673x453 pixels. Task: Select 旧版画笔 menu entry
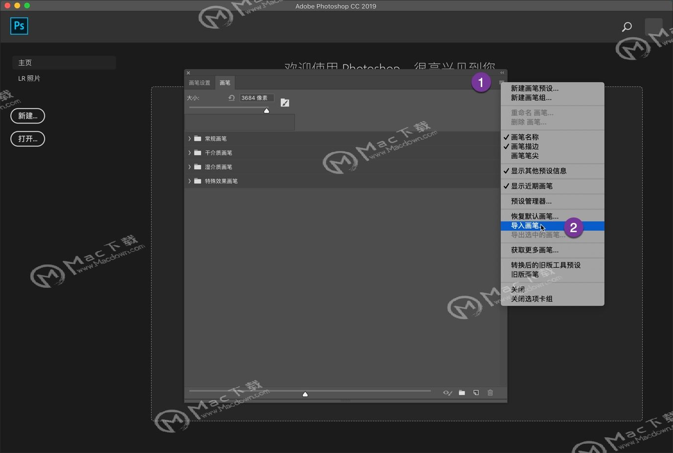[552, 275]
